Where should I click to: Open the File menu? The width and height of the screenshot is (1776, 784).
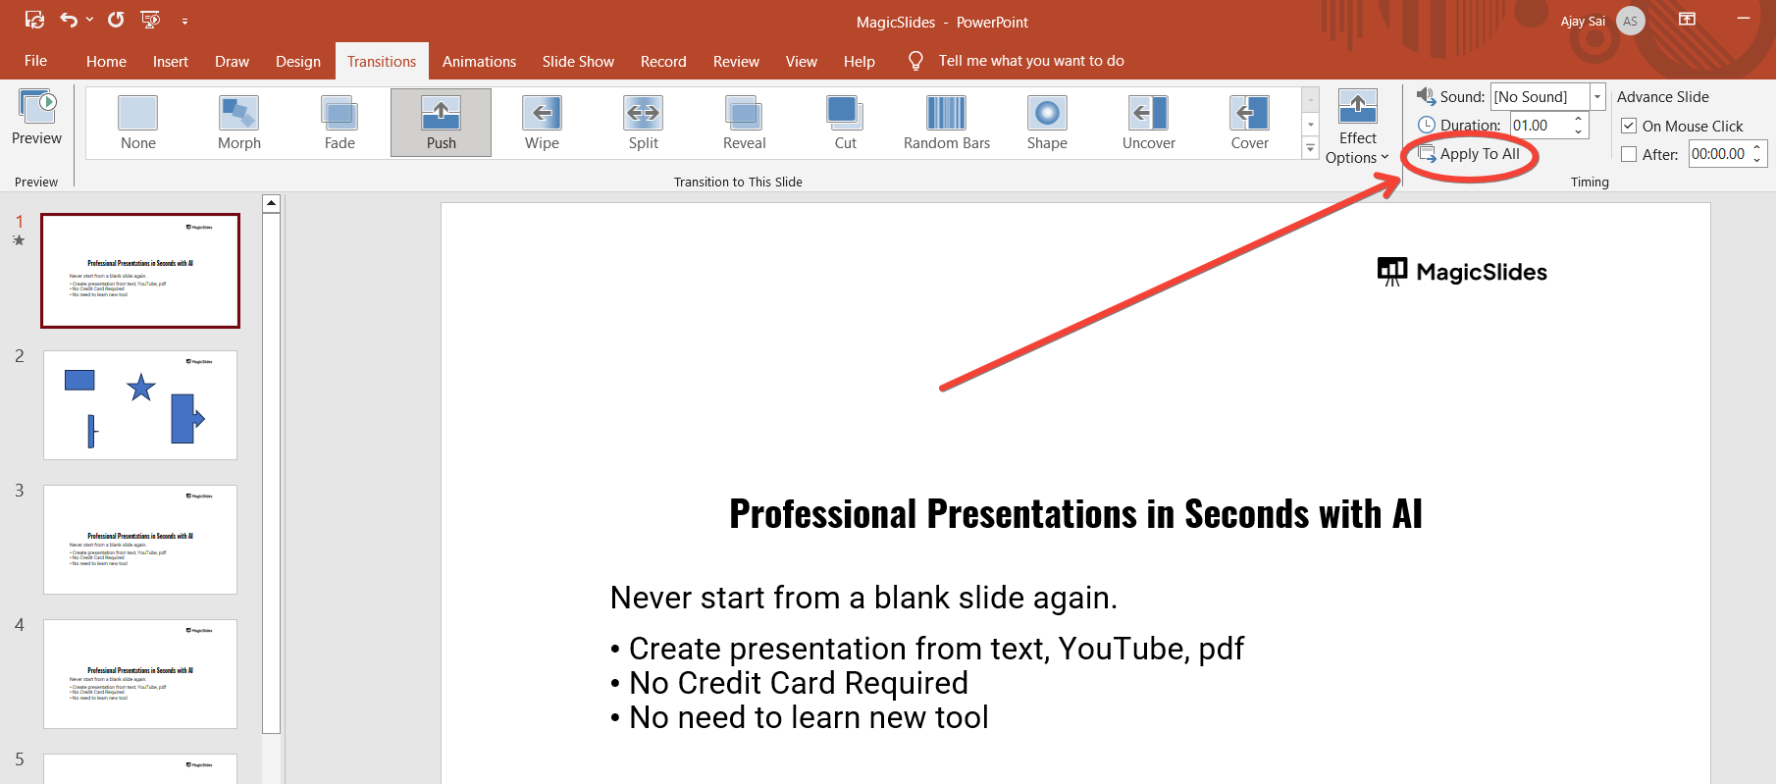(35, 61)
